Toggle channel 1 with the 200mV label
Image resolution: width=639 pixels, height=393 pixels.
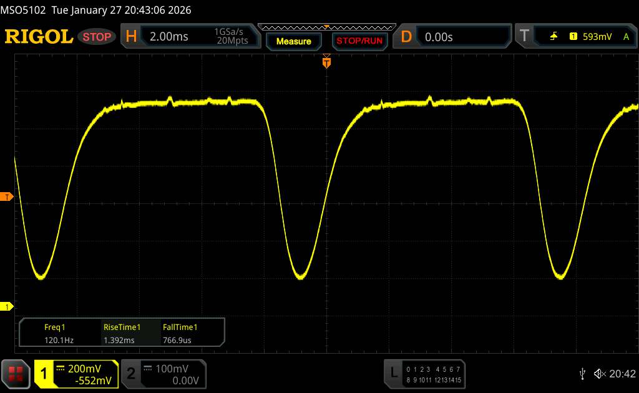tap(76, 374)
